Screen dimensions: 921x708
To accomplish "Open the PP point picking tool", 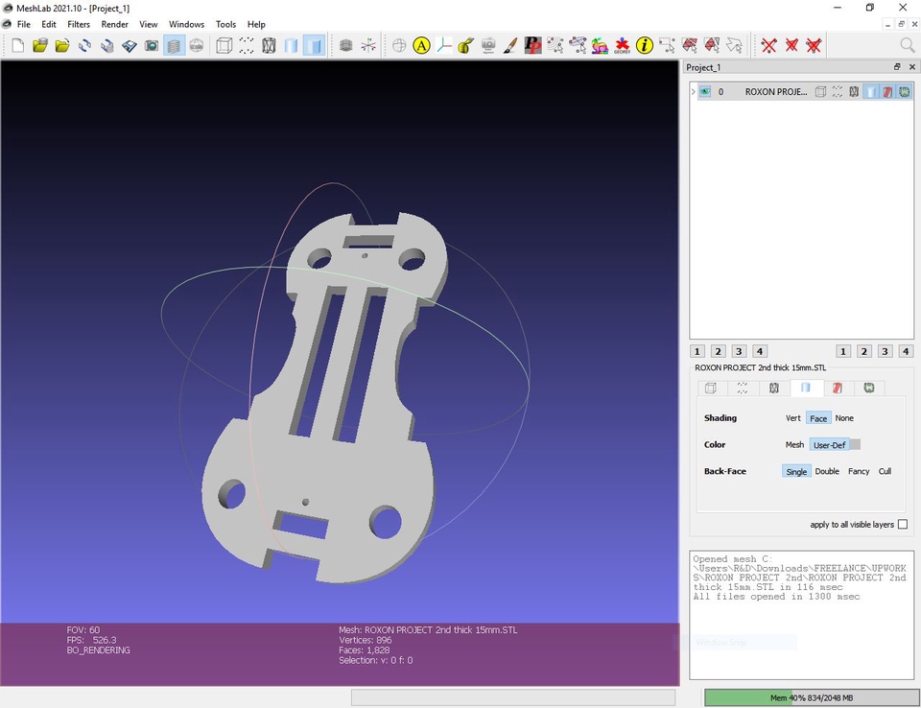I will tap(532, 45).
